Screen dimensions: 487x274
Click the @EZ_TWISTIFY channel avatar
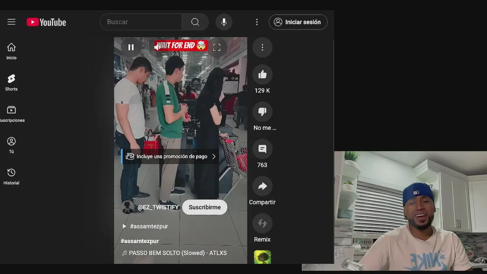(127, 207)
